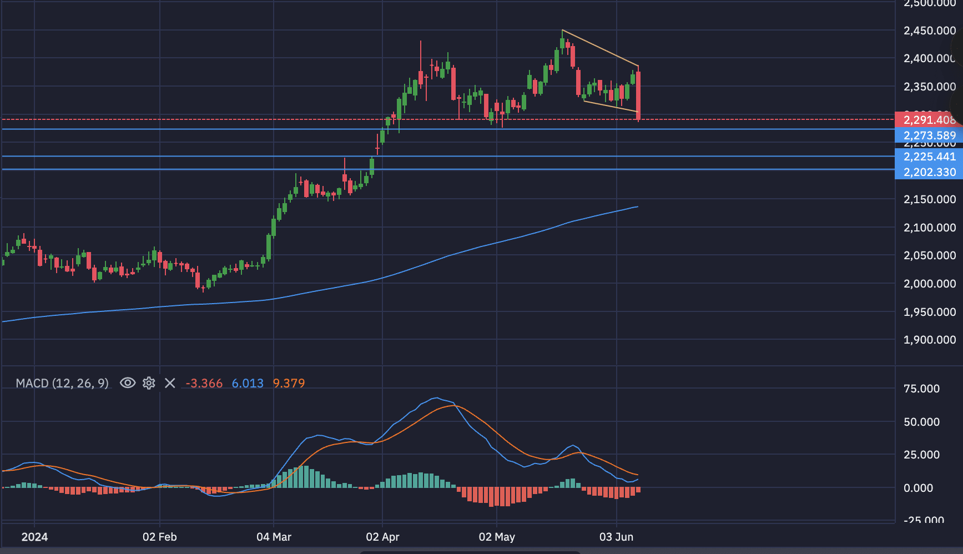Select the horizontal level label 2,202.330
963x554 pixels.
[x=929, y=172]
